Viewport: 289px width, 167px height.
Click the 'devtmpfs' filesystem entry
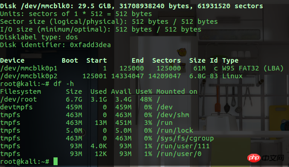tap(16, 107)
